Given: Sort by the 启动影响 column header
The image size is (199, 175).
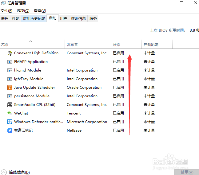Looking at the screenshot, I should click(x=157, y=44).
